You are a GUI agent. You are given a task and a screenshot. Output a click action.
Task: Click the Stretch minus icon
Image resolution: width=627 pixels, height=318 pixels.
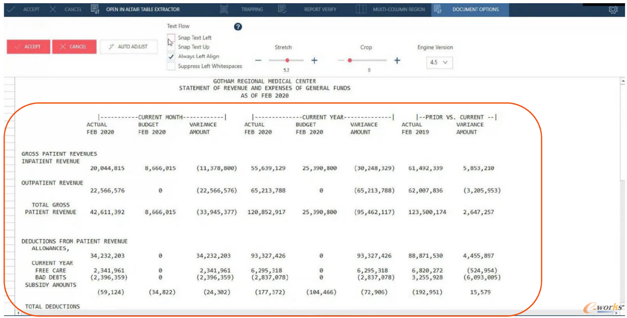pos(258,61)
